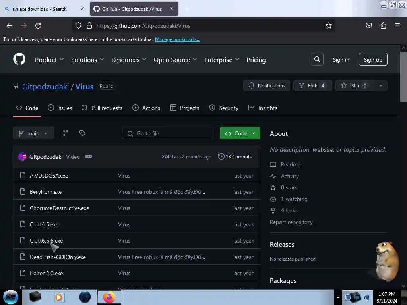Show hidden tray icons arrow
This screenshot has height=305, width=407.
click(338, 297)
